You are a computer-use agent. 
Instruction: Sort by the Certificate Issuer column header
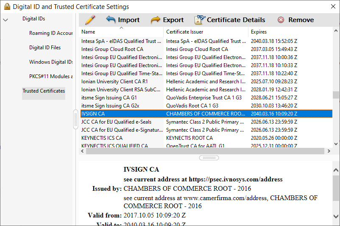tap(206, 32)
